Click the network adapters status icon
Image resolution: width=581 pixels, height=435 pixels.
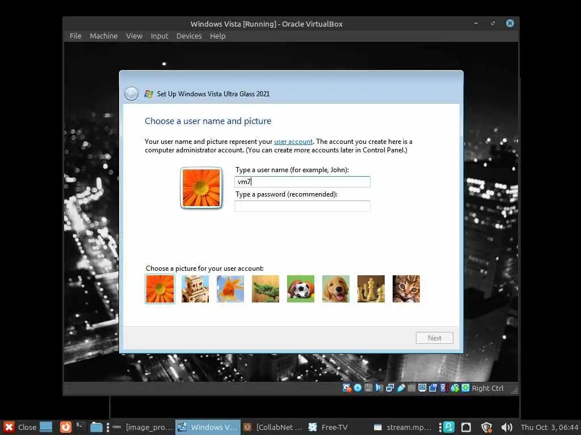390,388
